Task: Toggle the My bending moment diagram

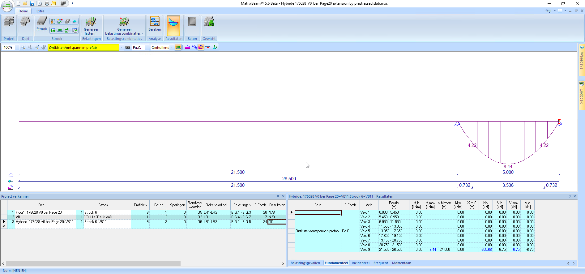Action: point(201,47)
